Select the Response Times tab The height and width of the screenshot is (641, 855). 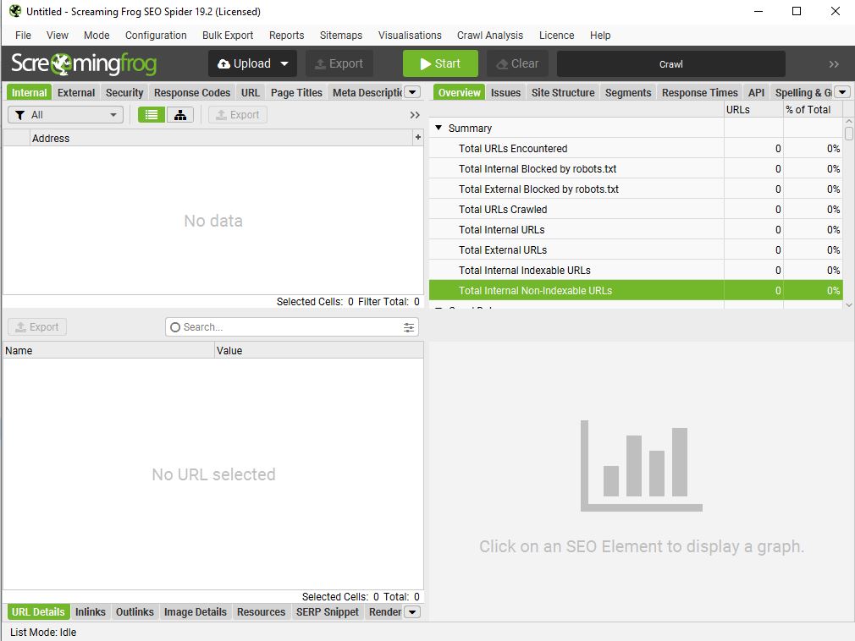pyautogui.click(x=699, y=92)
